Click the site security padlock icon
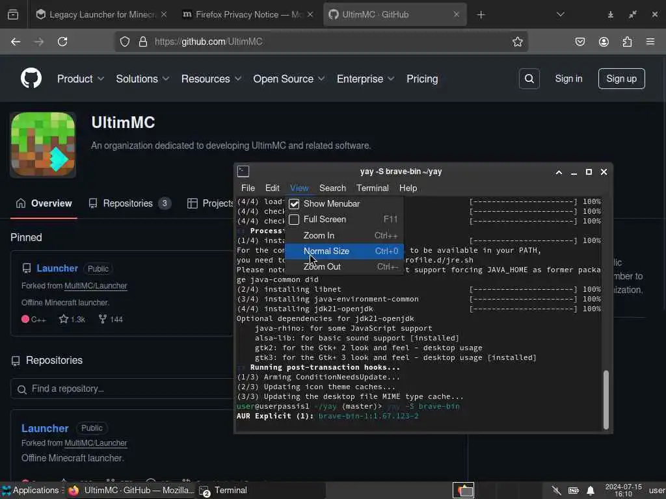 point(143,42)
